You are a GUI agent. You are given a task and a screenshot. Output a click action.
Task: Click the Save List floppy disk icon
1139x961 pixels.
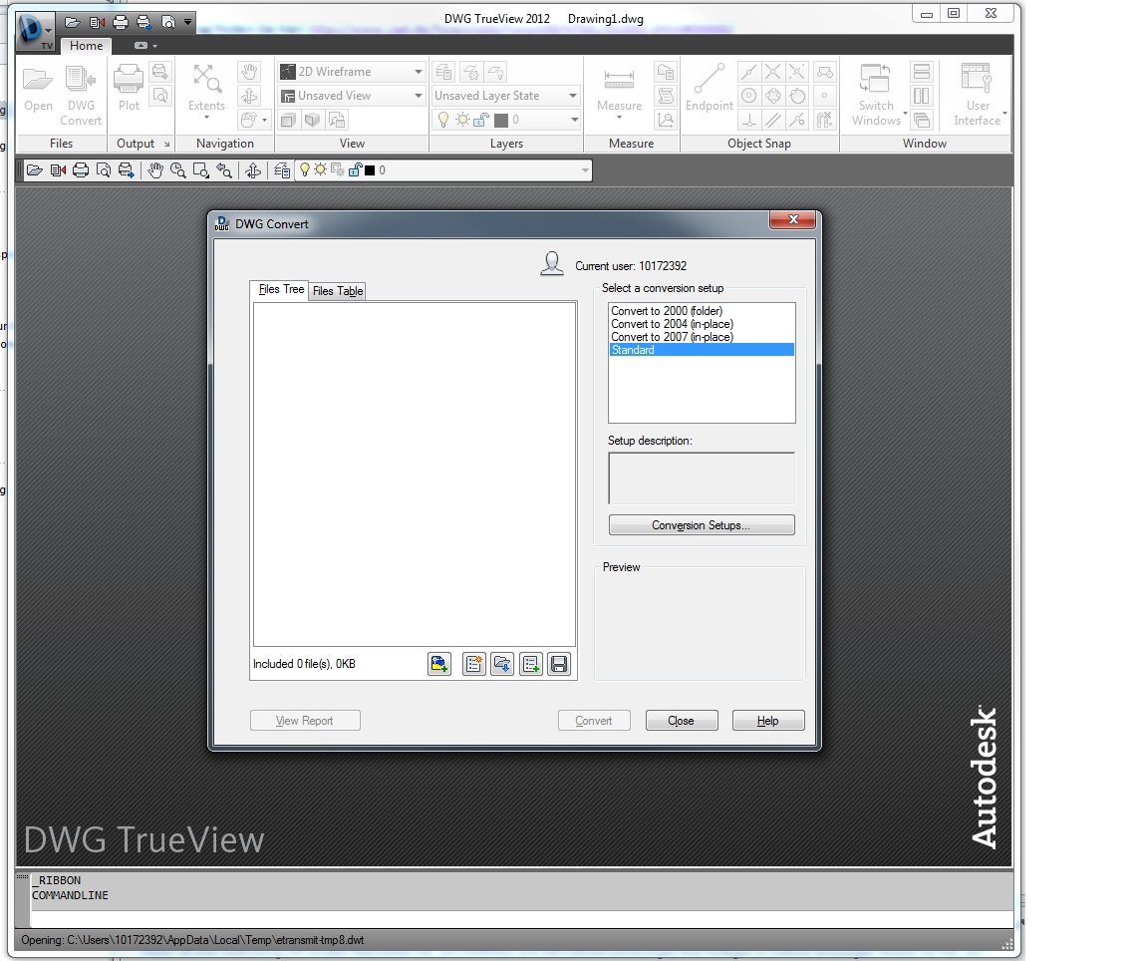(559, 664)
